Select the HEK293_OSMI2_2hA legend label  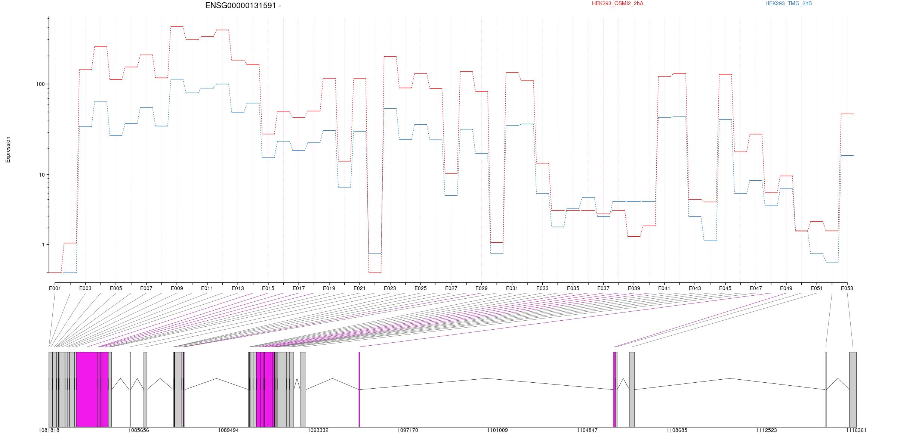click(x=617, y=3)
